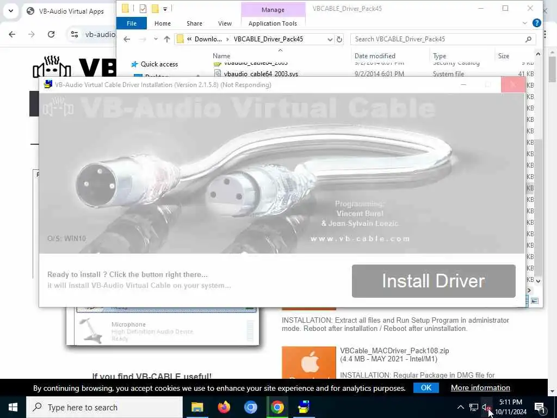The height and width of the screenshot is (418, 557).
Task: Click browser back arrow
Action: [12, 34]
